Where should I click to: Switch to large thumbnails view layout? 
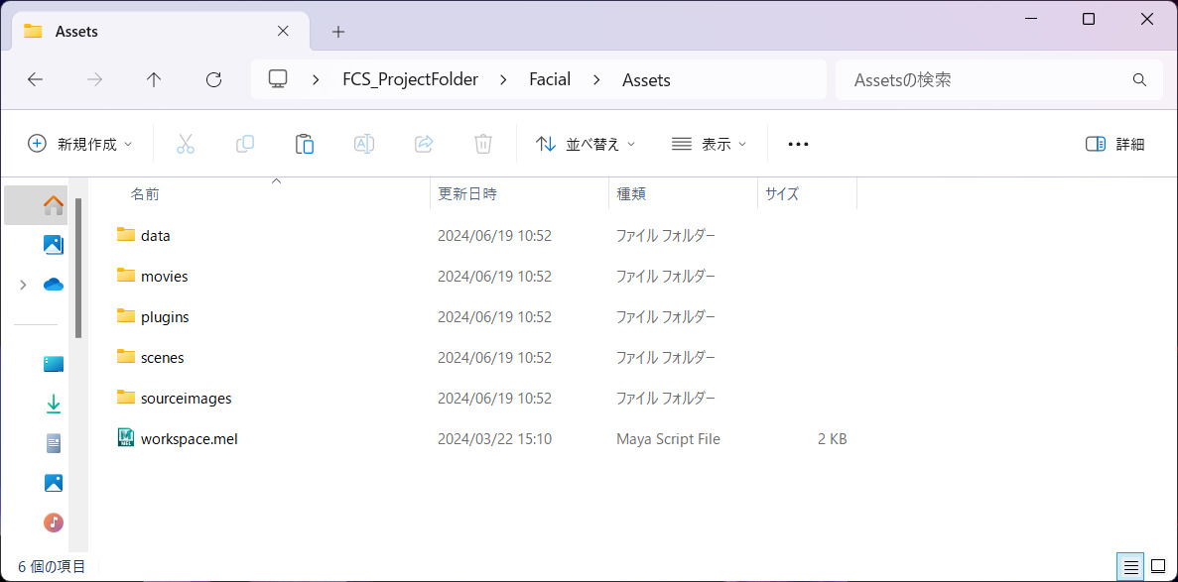(1157, 566)
